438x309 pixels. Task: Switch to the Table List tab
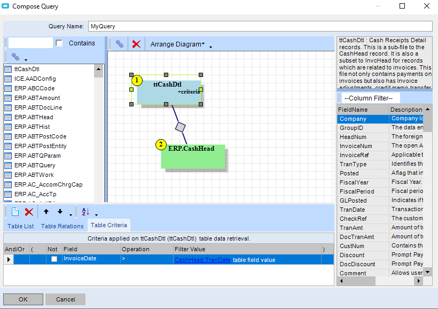coord(21,226)
